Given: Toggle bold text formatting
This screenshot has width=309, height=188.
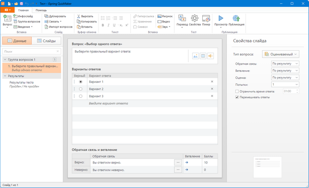Looking at the screenshot, I should pos(103,25).
